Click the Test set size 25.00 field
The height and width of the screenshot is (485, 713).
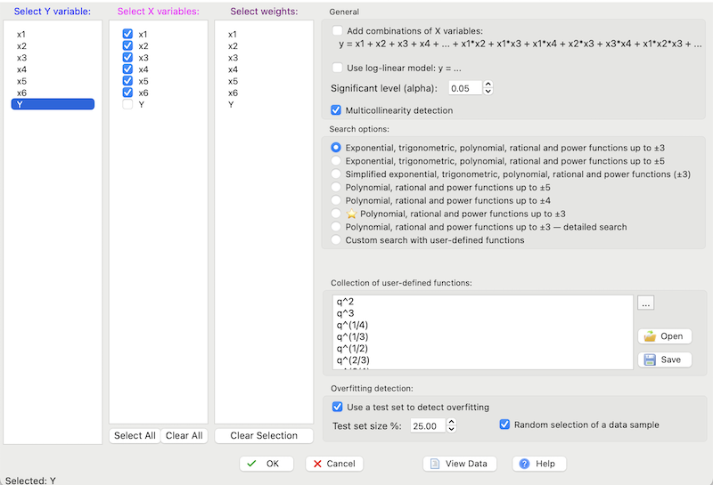coord(428,426)
